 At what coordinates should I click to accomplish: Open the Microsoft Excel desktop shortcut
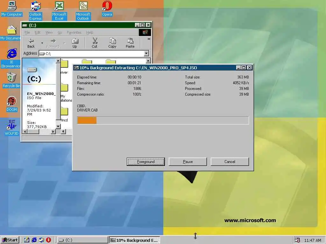pyautogui.click(x=59, y=10)
